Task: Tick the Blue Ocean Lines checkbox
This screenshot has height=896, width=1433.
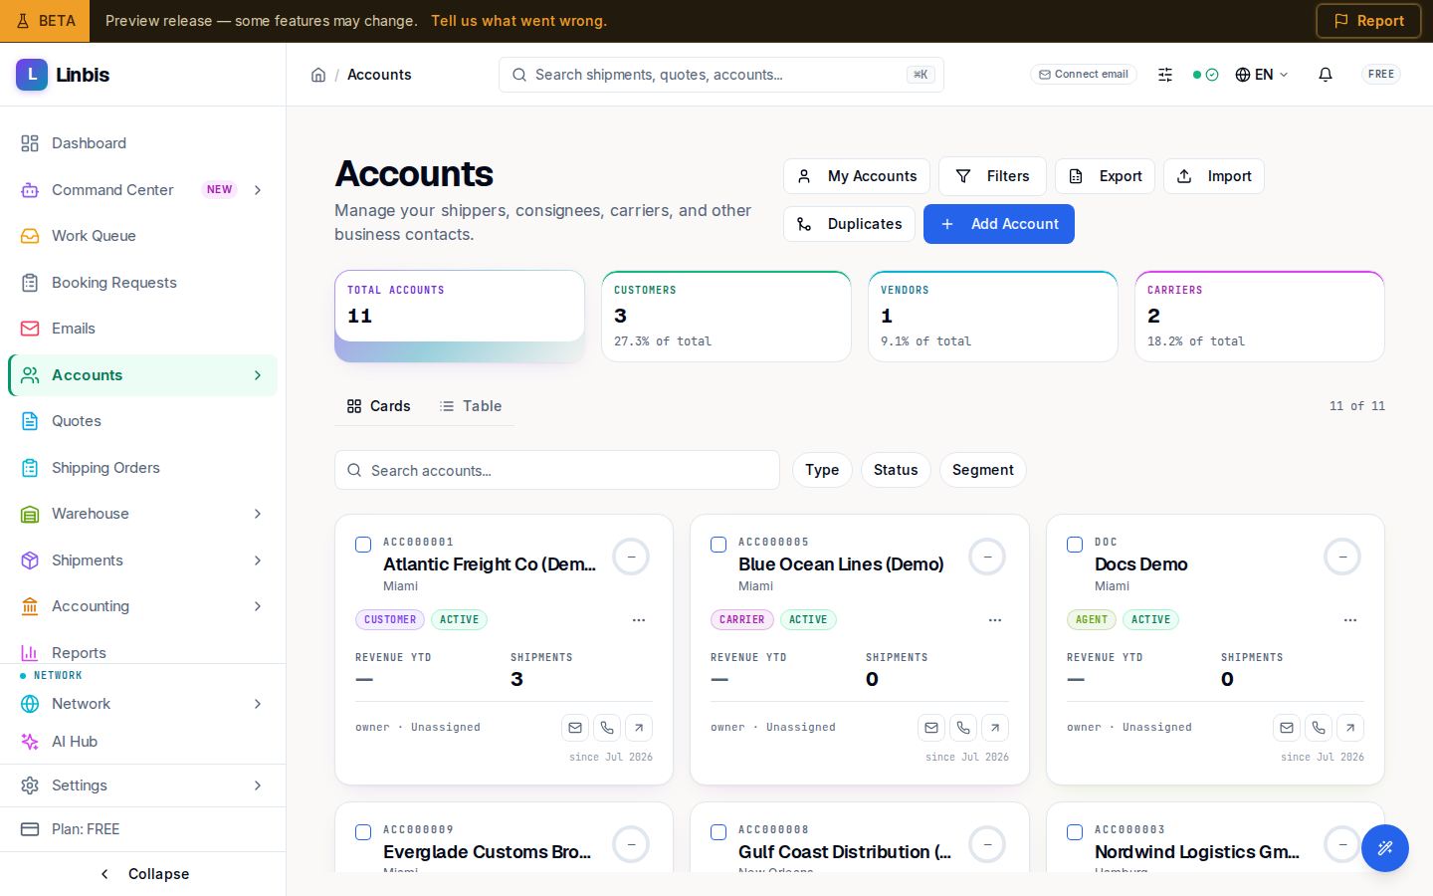Action: [x=718, y=545]
